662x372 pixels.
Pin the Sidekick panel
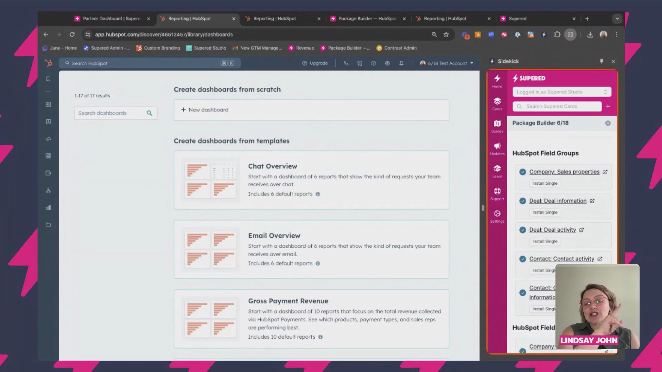[x=602, y=61]
